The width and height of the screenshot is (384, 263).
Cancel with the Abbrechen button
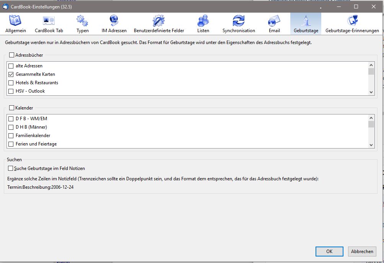(x=362, y=251)
